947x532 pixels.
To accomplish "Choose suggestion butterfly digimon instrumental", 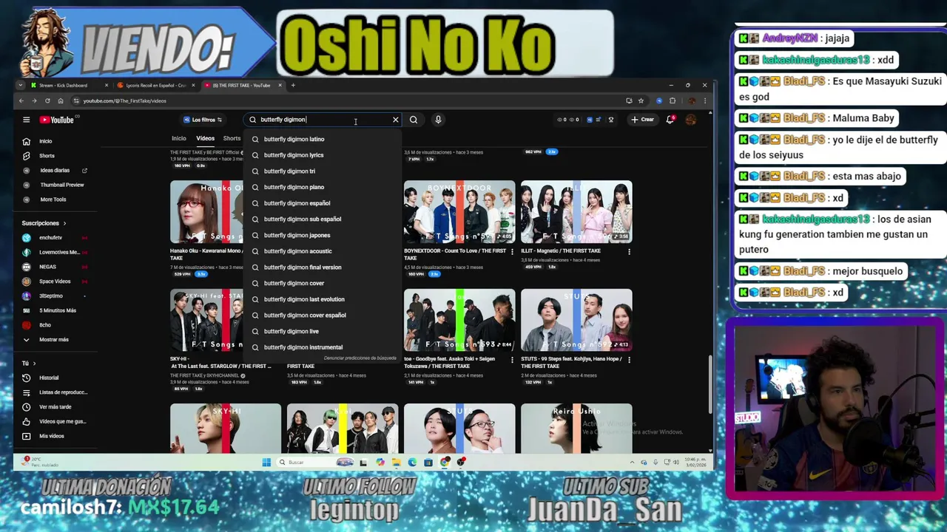I will [322, 347].
